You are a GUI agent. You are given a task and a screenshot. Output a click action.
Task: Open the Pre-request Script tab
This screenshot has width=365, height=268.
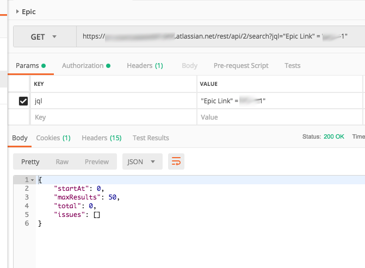(241, 66)
